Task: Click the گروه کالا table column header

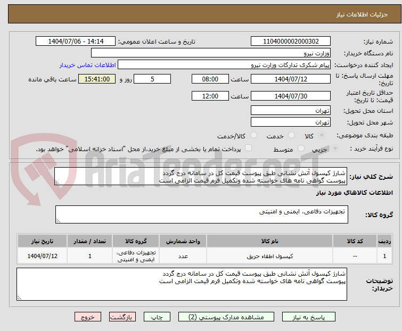Action: click(x=136, y=241)
